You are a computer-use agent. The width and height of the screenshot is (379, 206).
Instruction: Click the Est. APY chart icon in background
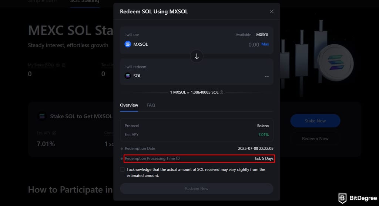tap(54, 133)
